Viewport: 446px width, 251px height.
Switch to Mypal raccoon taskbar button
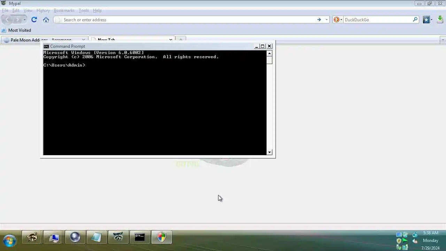click(118, 237)
